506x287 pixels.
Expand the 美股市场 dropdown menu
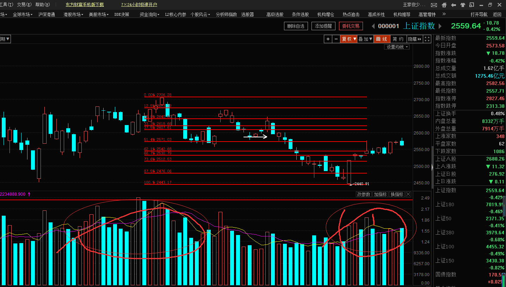(99, 14)
